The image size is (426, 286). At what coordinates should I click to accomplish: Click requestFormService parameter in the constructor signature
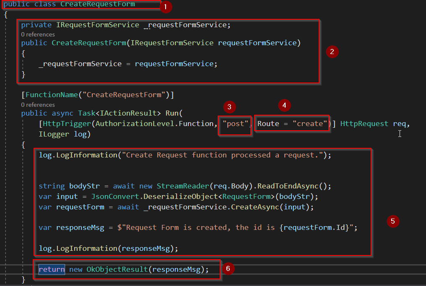pyautogui.click(x=257, y=43)
